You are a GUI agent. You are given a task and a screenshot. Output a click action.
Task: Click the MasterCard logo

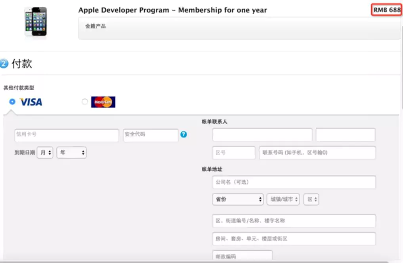103,102
